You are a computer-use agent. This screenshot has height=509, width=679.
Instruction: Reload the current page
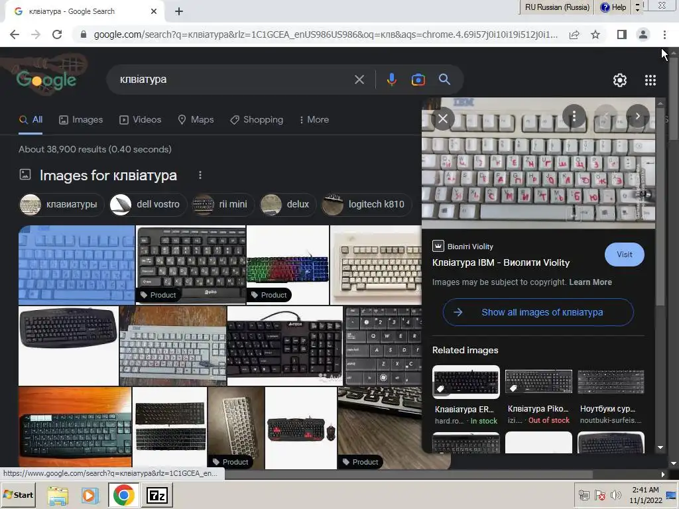(x=57, y=34)
